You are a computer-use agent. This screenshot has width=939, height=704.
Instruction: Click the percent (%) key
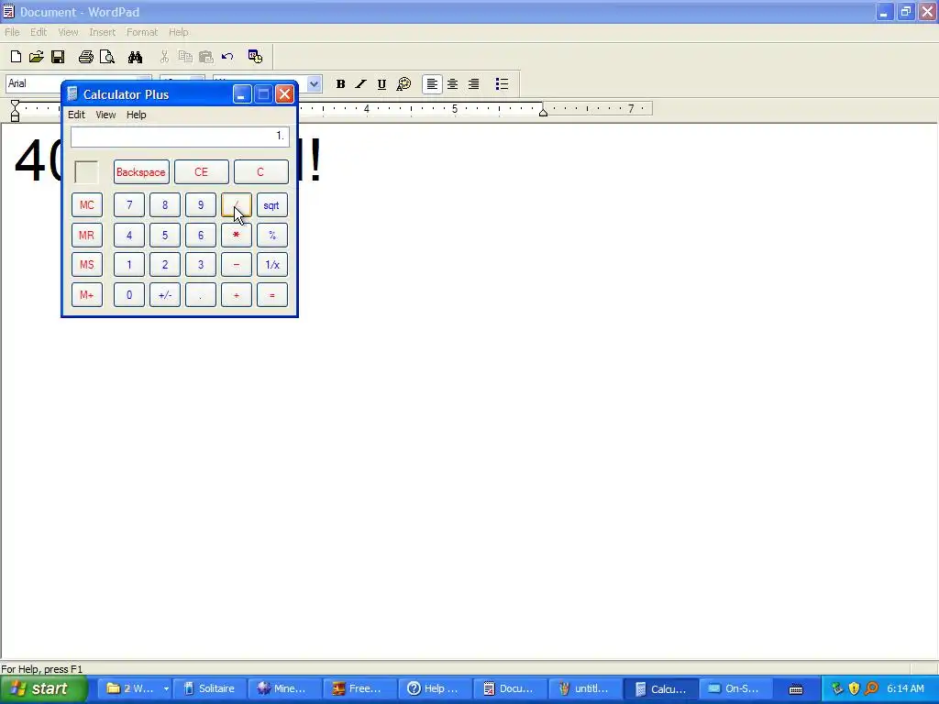coord(271,236)
